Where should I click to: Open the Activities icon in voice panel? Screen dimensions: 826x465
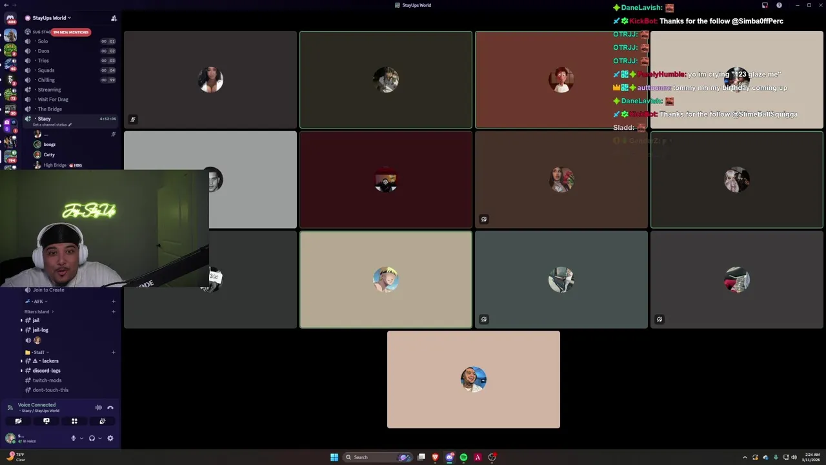[x=74, y=421]
